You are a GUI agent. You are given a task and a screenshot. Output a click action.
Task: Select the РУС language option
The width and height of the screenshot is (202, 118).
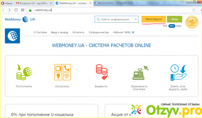pyautogui.click(x=172, y=26)
